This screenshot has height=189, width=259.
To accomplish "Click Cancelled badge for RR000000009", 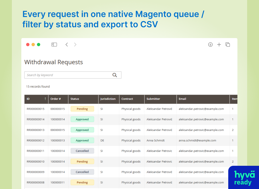I will point(82,172).
